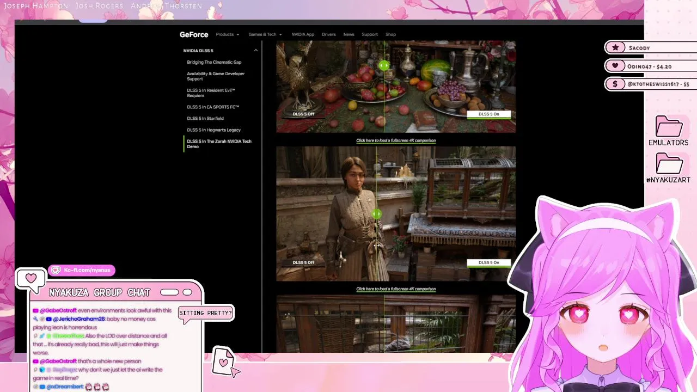697x392 pixels.
Task: Click the Sitting Pretty? speech bubble
Action: point(206,313)
